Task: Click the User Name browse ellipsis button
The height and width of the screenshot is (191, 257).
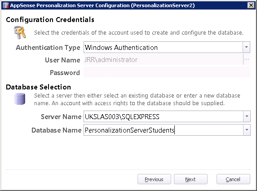Action: (247, 59)
